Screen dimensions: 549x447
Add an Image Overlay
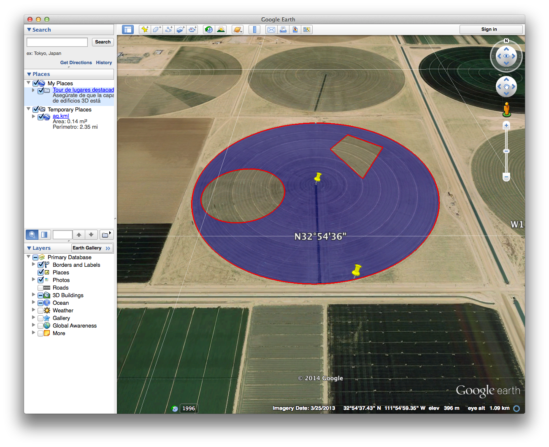pos(181,30)
